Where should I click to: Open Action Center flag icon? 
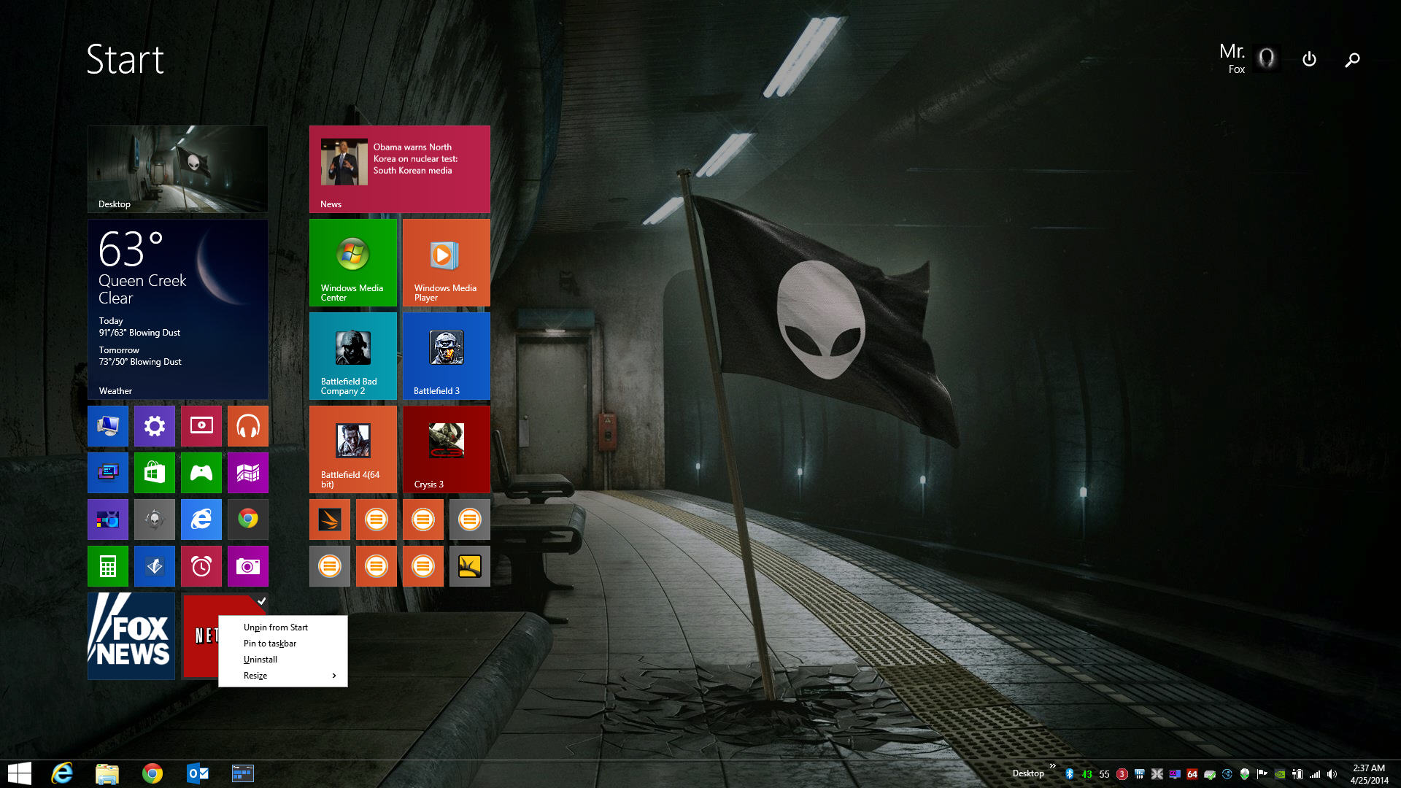pyautogui.click(x=1262, y=774)
